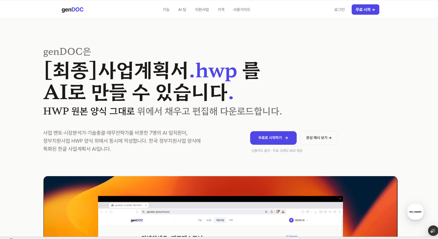The image size is (438, 239).
Task: Click the 로그인 link
Action: tap(339, 10)
